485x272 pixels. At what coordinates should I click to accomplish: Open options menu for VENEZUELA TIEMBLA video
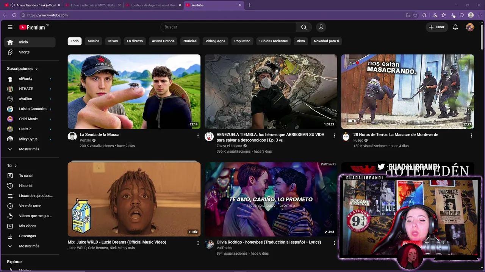point(335,135)
